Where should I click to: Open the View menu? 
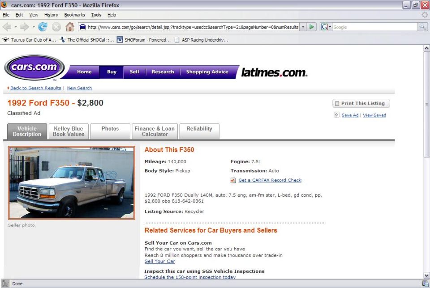[x=34, y=15]
